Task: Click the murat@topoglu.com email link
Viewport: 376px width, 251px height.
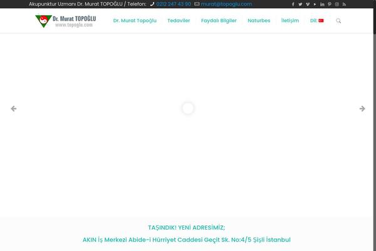Action: tap(226, 4)
